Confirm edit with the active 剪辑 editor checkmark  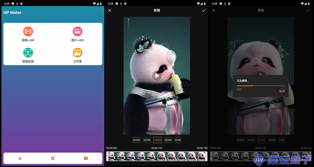point(204,10)
